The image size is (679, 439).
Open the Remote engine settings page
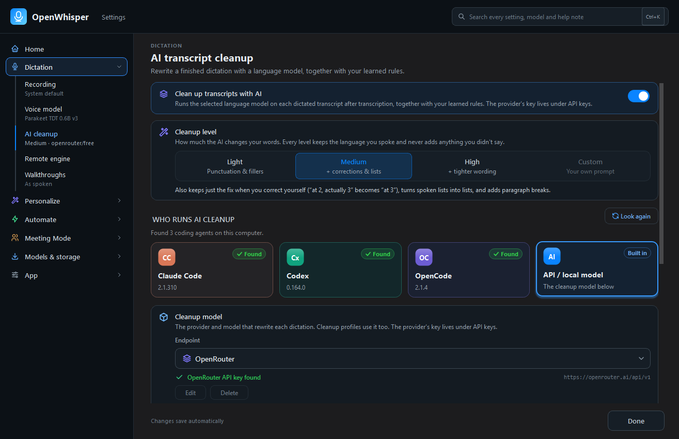72,159
